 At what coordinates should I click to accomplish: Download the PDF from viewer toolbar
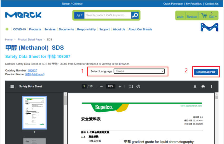(x=195, y=87)
